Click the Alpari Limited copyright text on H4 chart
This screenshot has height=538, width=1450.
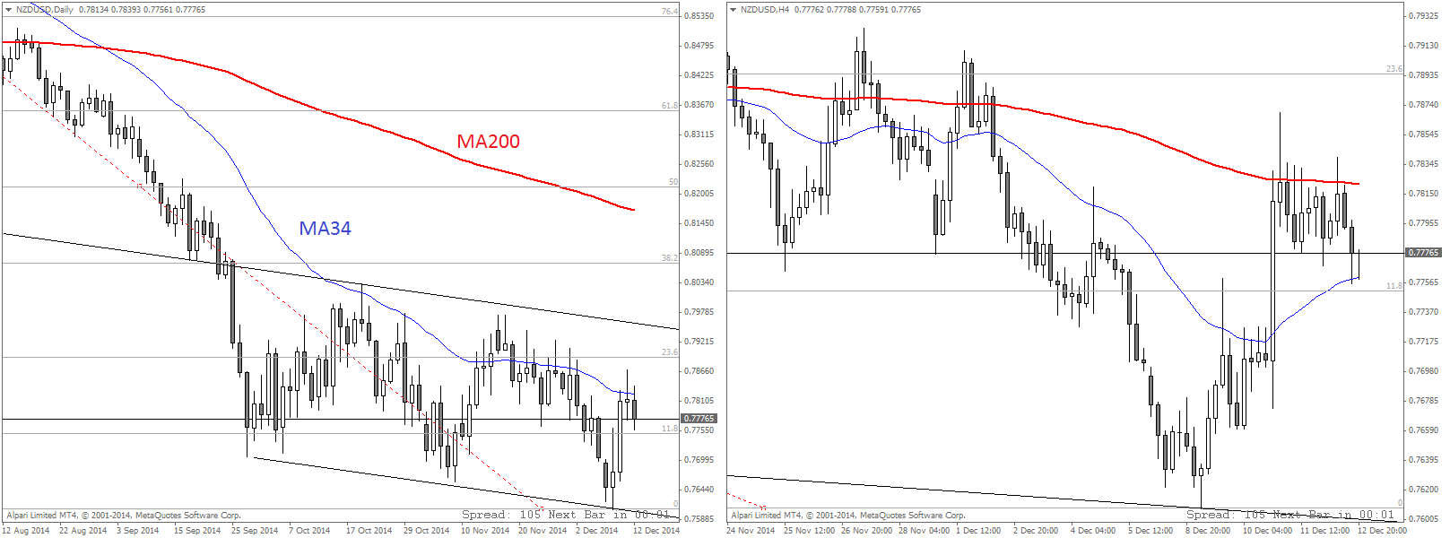[x=848, y=516]
